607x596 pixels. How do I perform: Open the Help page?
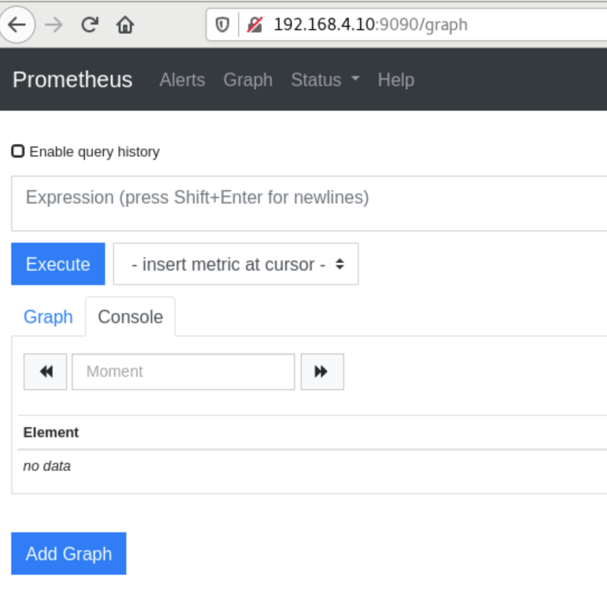(396, 80)
